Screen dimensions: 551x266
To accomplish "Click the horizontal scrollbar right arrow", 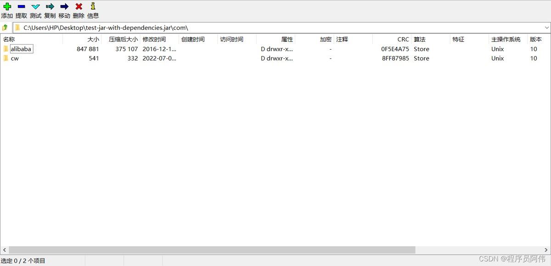I will pyautogui.click(x=546, y=250).
